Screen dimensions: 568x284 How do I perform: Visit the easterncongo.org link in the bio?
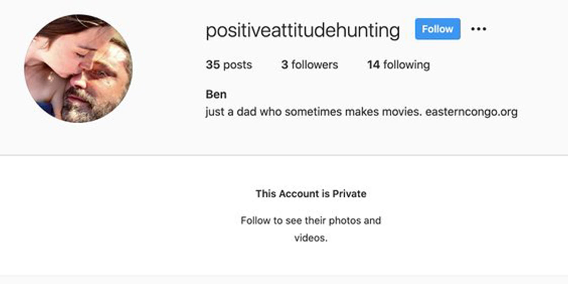(x=471, y=112)
